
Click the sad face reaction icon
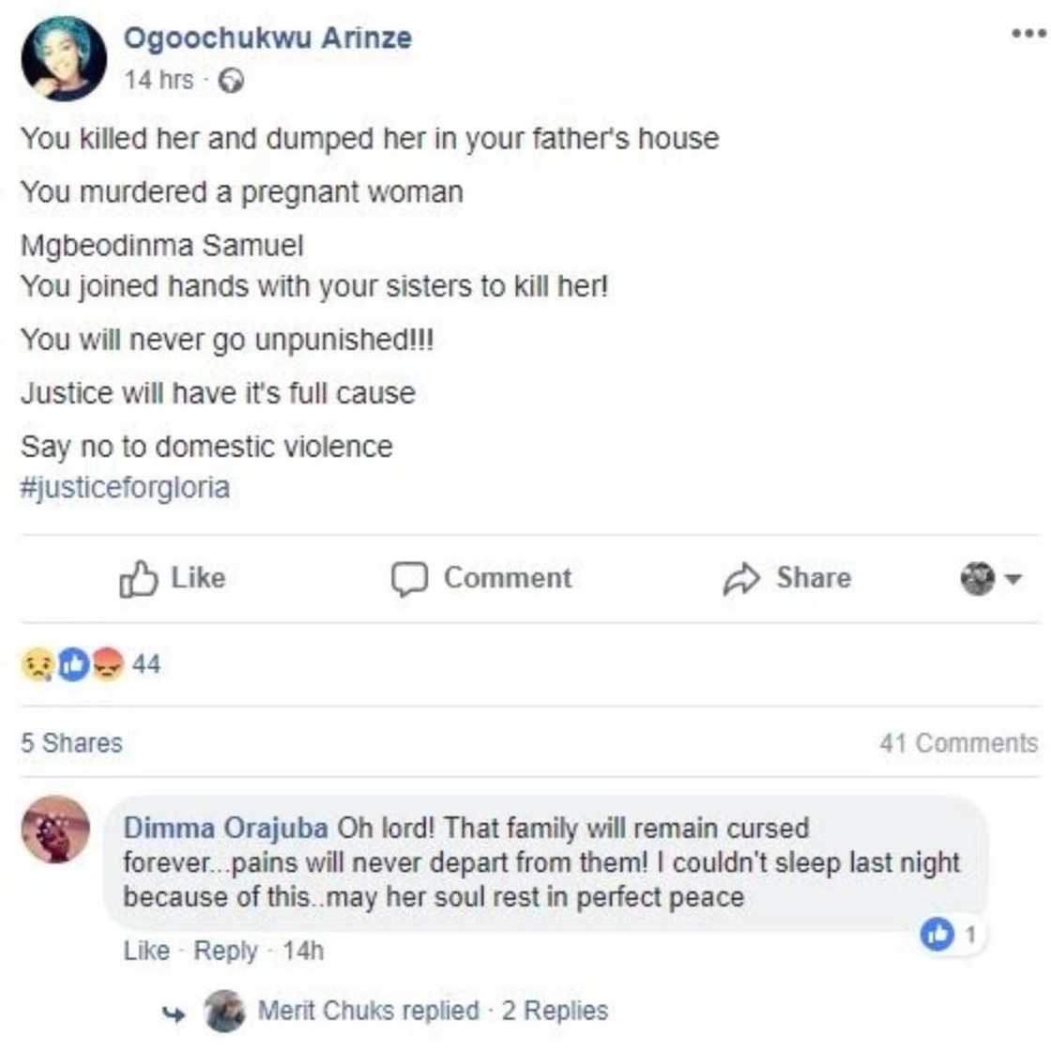[34, 663]
